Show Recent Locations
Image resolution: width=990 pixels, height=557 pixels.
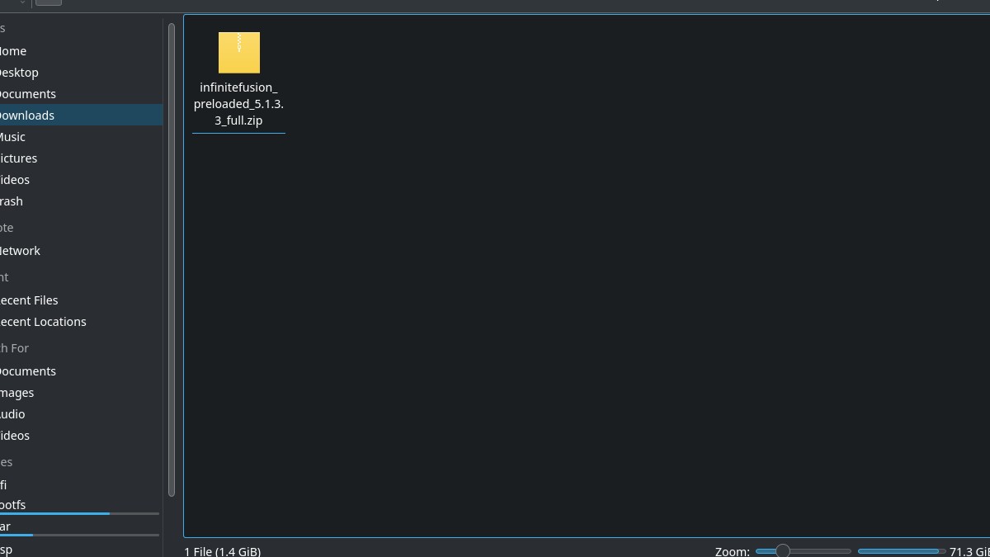(x=43, y=322)
